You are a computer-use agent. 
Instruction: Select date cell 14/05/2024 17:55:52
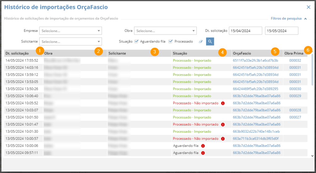pyautogui.click(x=22, y=60)
